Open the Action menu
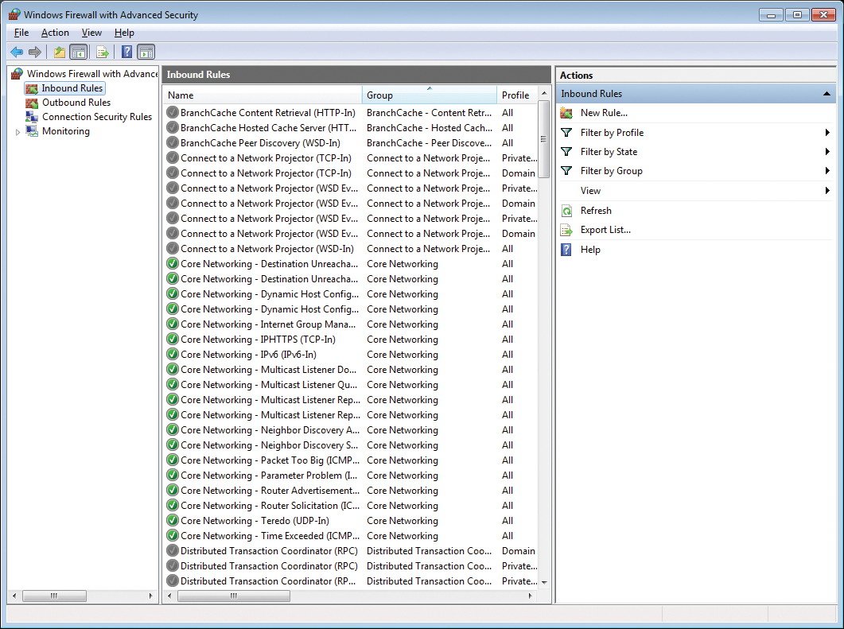Screen dimensions: 844x629 pyautogui.click(x=55, y=33)
